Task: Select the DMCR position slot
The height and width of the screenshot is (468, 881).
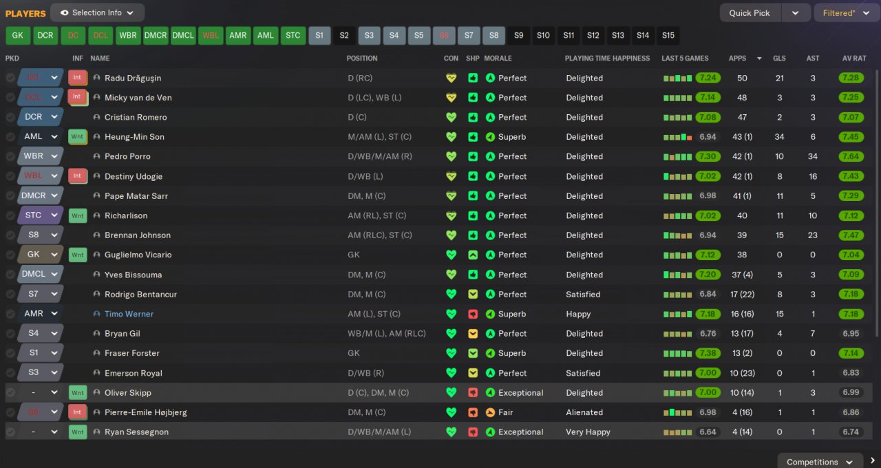Action: coord(156,36)
